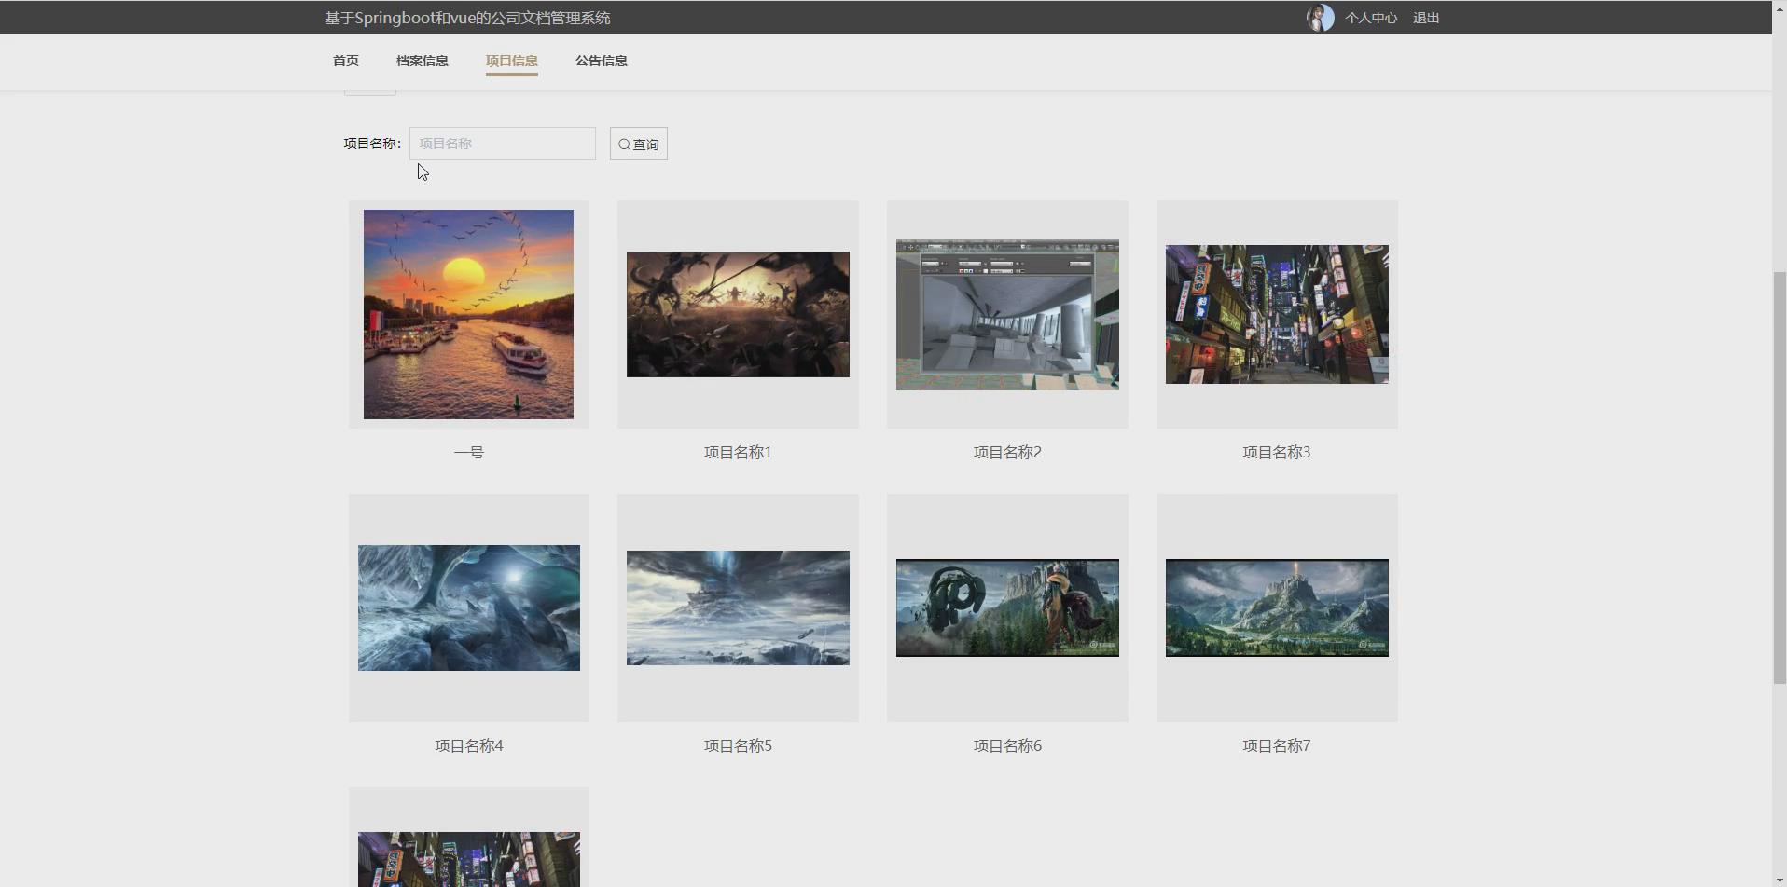Select 项目信息 navigation tab
This screenshot has width=1787, height=887.
512,61
